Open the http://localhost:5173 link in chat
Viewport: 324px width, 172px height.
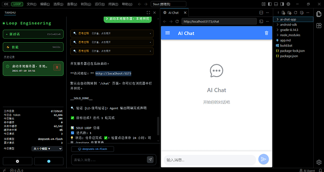113,73
